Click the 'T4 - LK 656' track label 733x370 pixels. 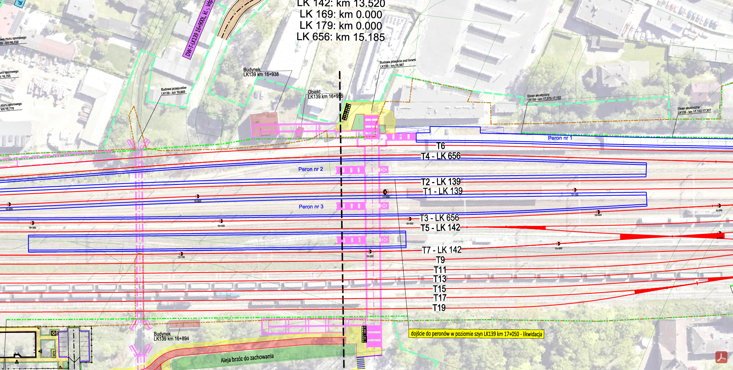(x=441, y=156)
